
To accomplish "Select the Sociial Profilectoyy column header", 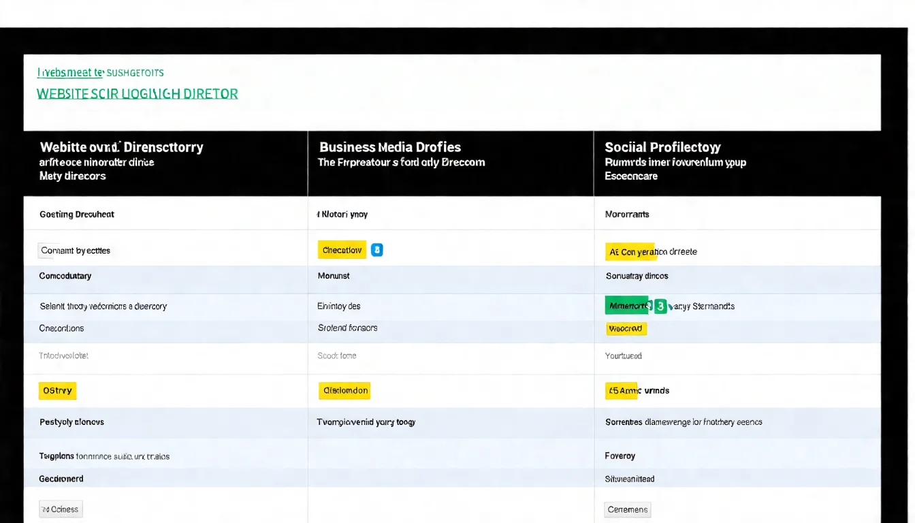I will click(x=662, y=147).
